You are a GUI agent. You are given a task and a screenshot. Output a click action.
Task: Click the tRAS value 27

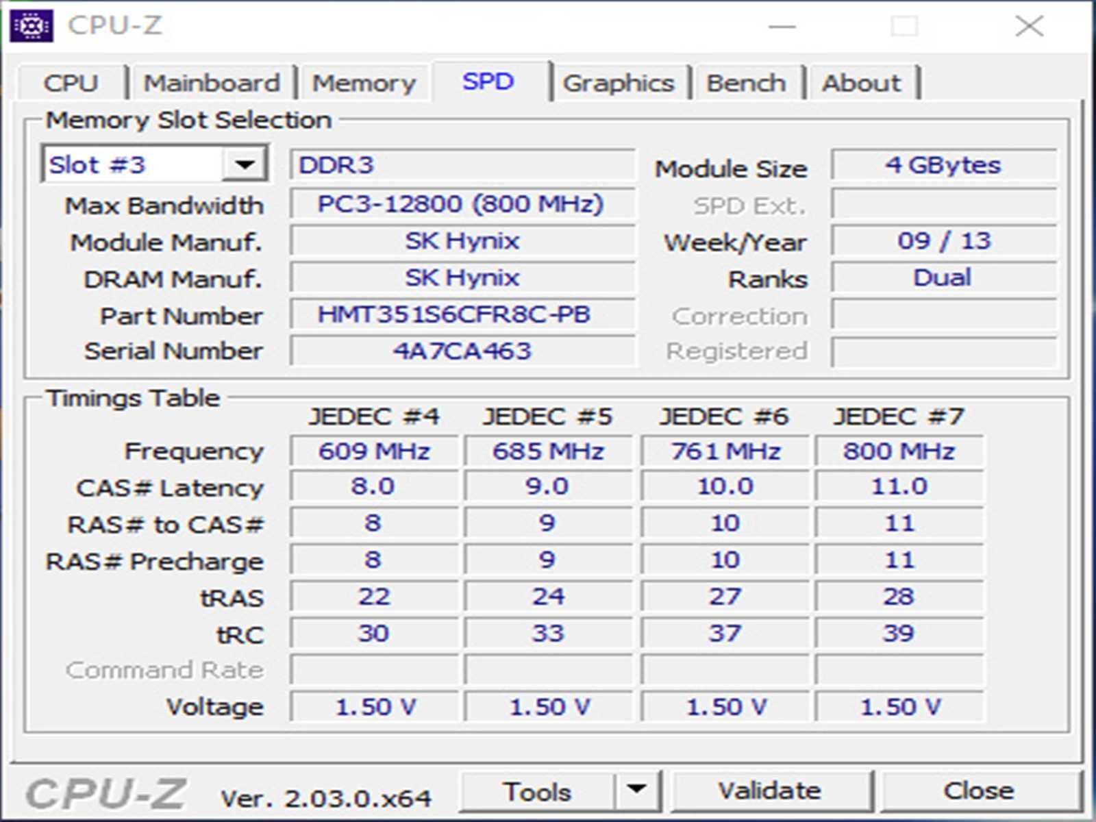pos(725,597)
